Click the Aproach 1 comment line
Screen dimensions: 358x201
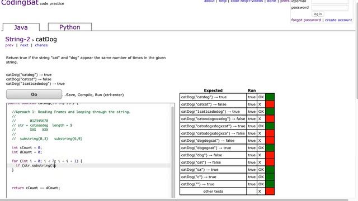click(x=71, y=112)
